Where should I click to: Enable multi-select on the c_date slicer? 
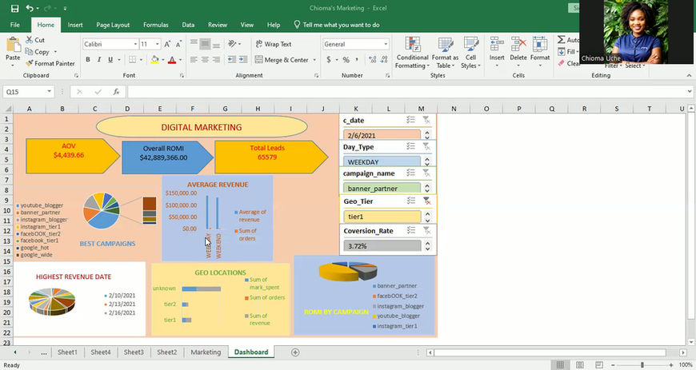pos(410,120)
